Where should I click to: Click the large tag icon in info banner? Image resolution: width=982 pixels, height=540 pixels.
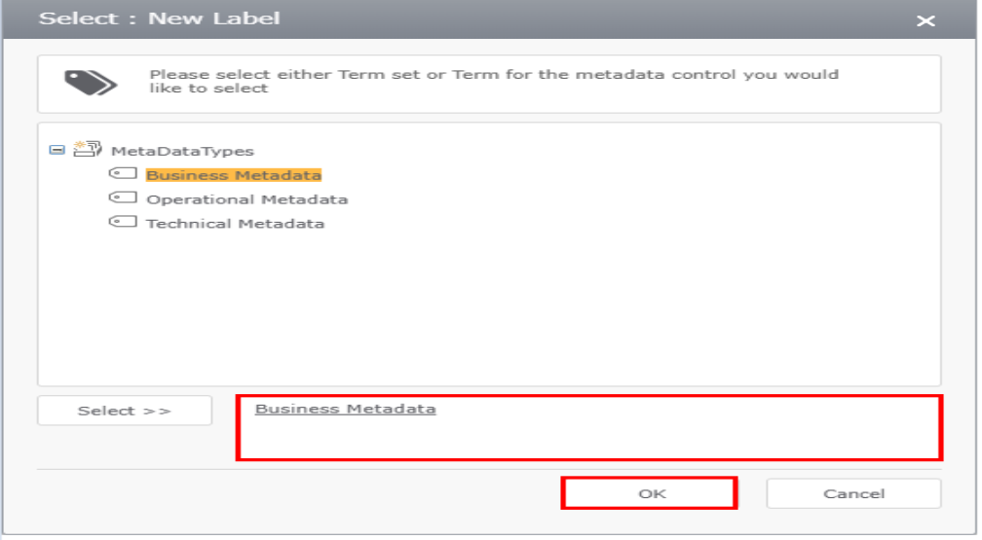pyautogui.click(x=91, y=83)
